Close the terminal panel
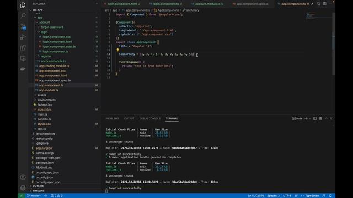353x198 pixels. [x=331, y=118]
